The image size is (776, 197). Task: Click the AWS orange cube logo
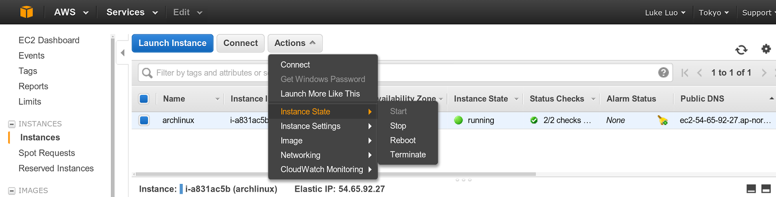coord(27,12)
